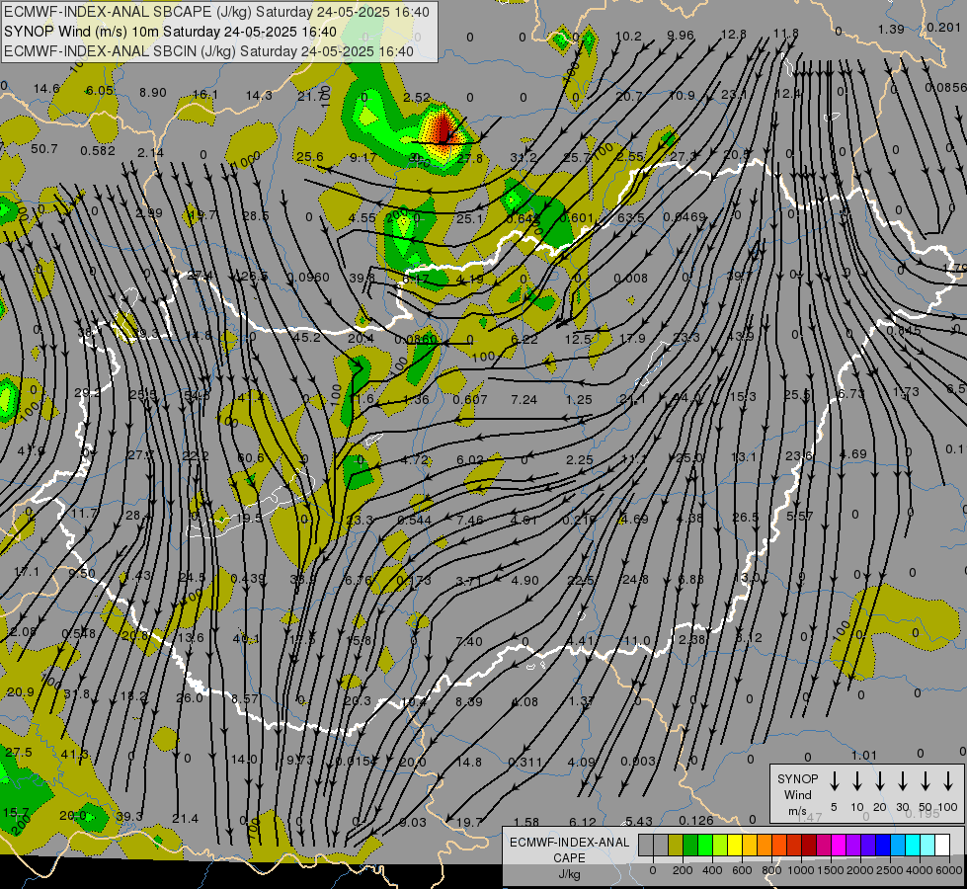Click the 25.1 data value
Image resolution: width=967 pixels, height=889 pixels.
click(x=469, y=218)
